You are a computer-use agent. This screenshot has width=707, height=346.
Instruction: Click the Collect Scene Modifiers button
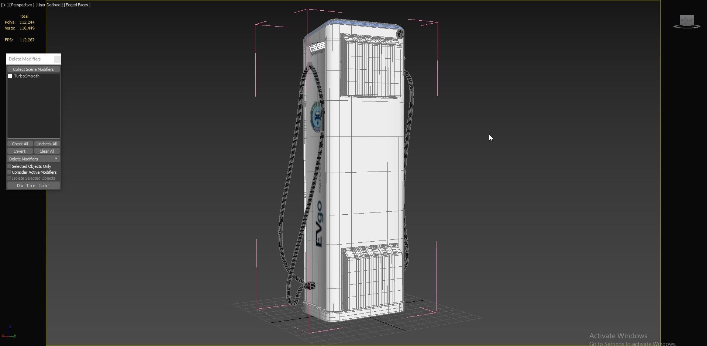click(34, 69)
